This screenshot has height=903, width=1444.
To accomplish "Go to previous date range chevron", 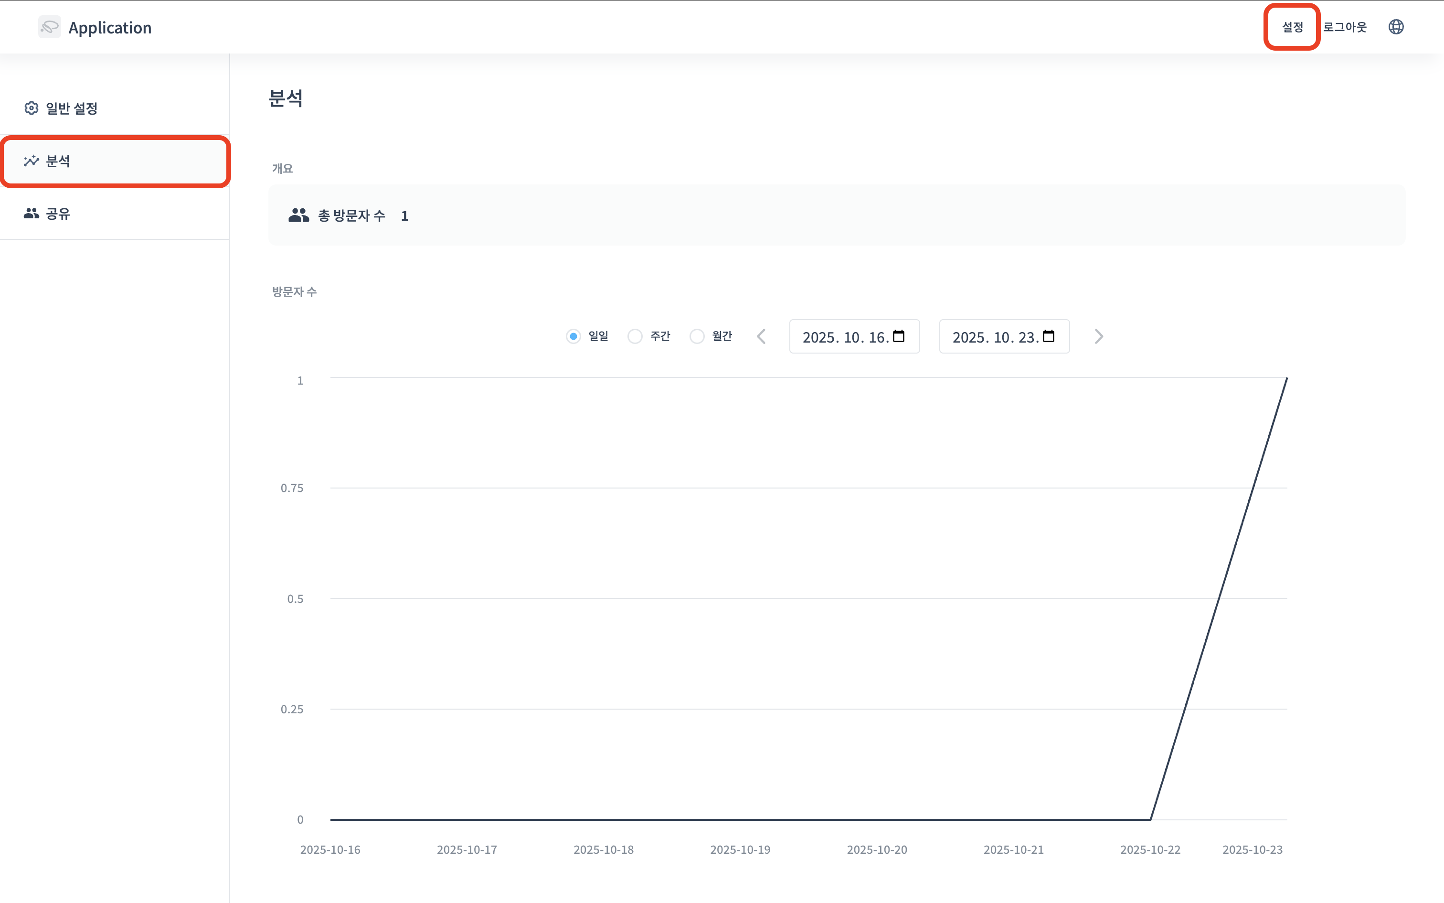I will 761,336.
